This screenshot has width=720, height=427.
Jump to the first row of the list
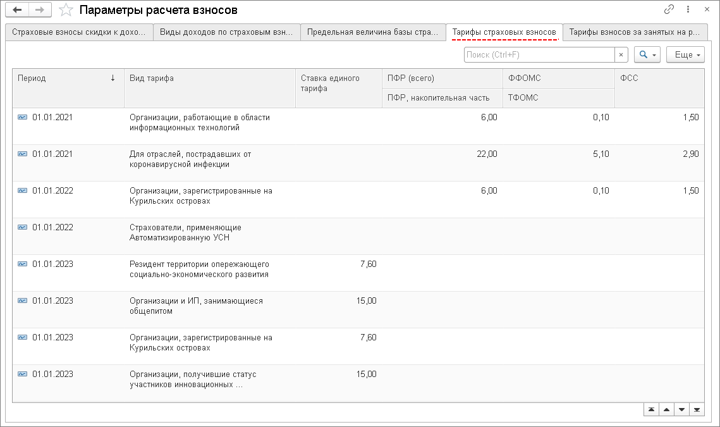(650, 409)
